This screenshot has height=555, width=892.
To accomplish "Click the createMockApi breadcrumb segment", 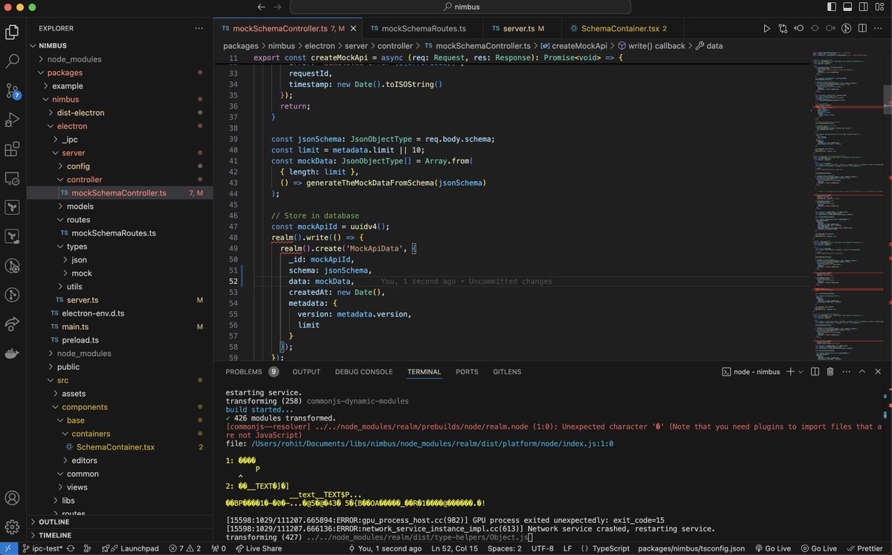I will [x=573, y=45].
